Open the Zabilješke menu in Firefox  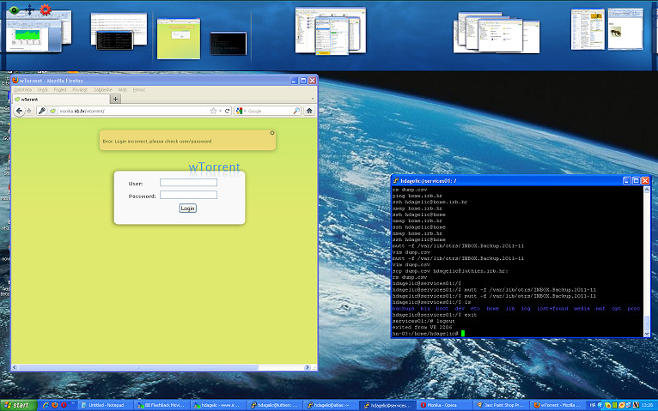[103, 89]
